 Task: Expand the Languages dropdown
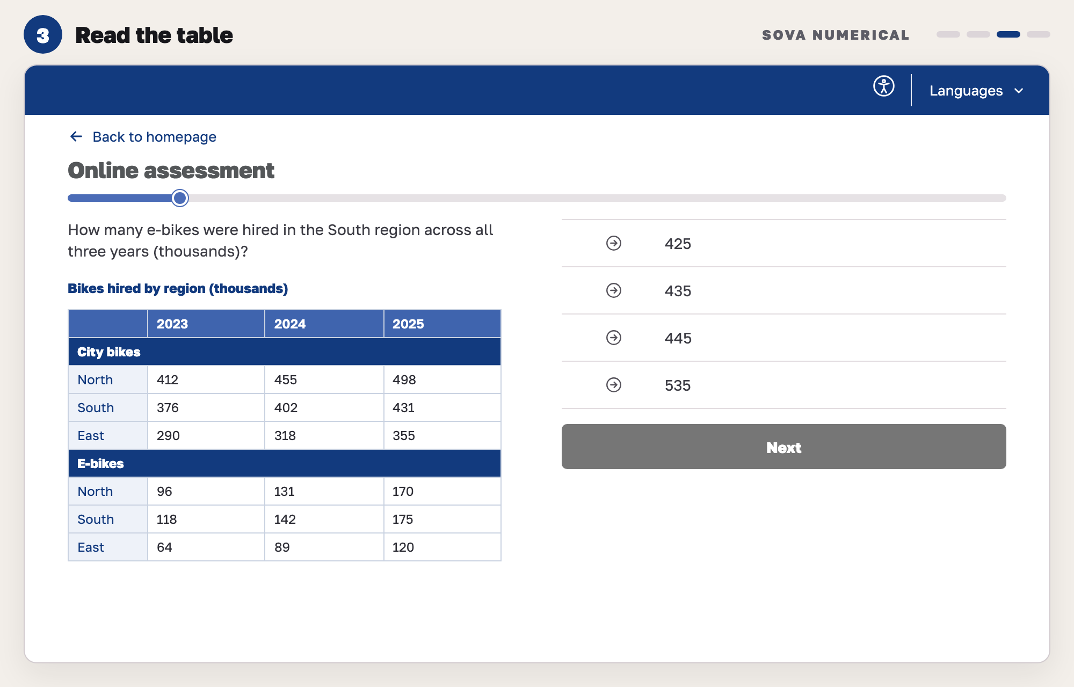click(x=976, y=91)
